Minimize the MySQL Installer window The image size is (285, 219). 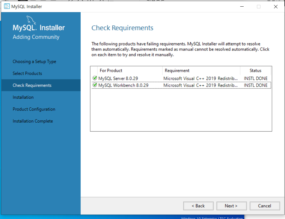242,7
